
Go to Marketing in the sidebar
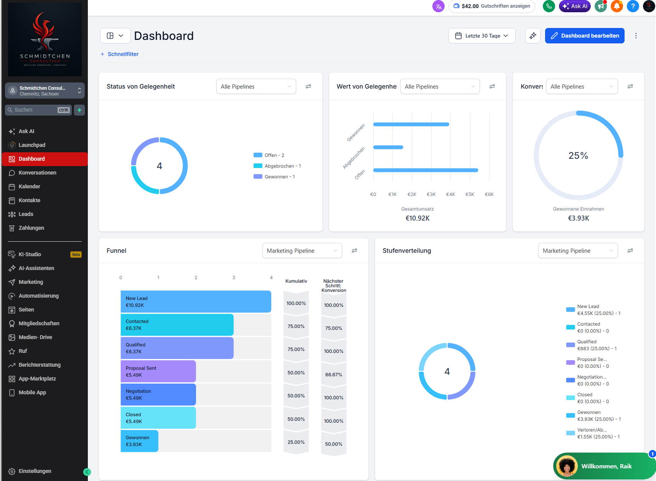pyautogui.click(x=45, y=282)
